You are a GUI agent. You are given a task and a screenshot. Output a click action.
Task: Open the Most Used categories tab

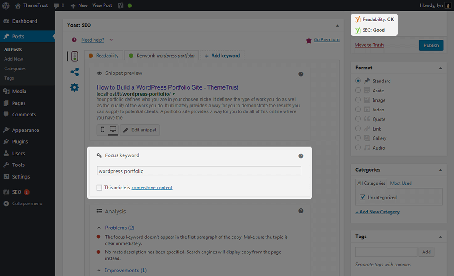[x=401, y=183]
